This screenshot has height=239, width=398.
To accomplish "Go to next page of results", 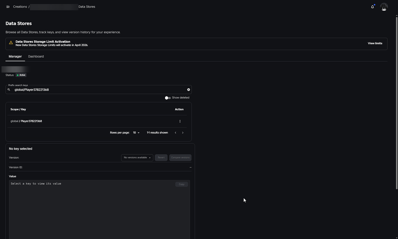I will pyautogui.click(x=183, y=132).
